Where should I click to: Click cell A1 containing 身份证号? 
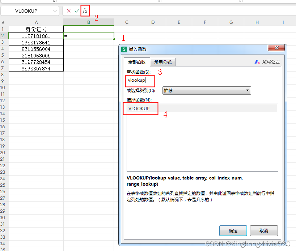[36, 29]
